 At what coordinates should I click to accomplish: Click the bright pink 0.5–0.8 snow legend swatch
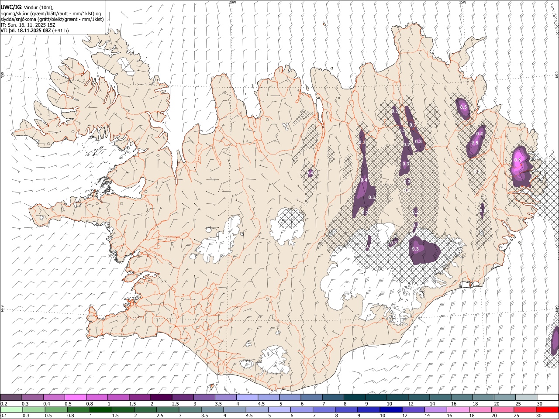click(76, 398)
